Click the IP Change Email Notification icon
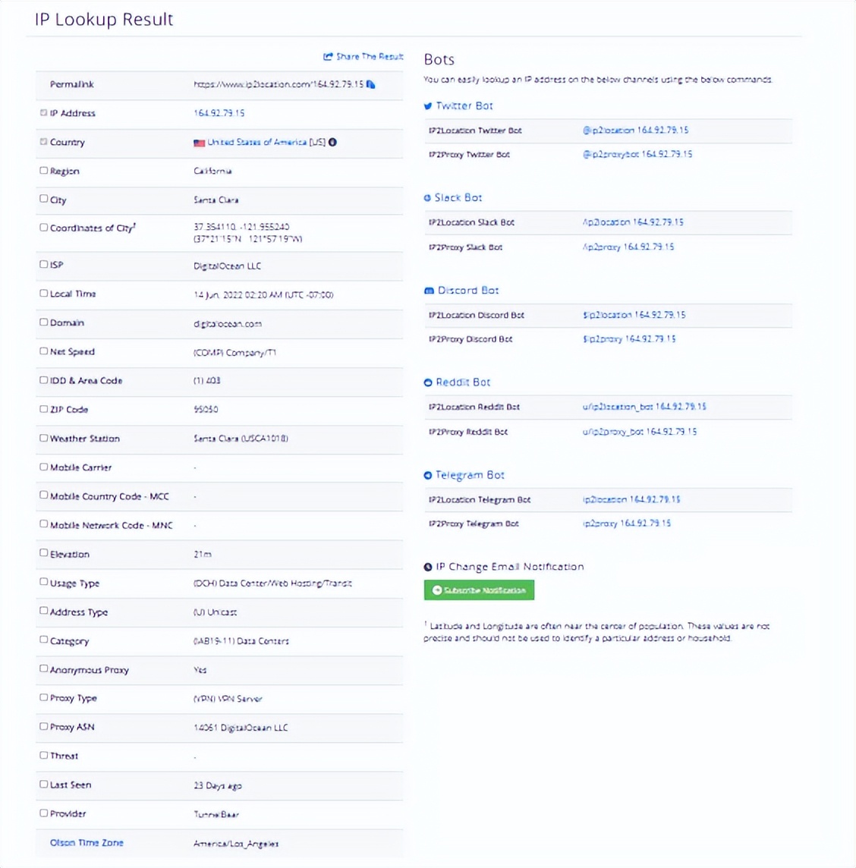This screenshot has width=856, height=868. 428,567
